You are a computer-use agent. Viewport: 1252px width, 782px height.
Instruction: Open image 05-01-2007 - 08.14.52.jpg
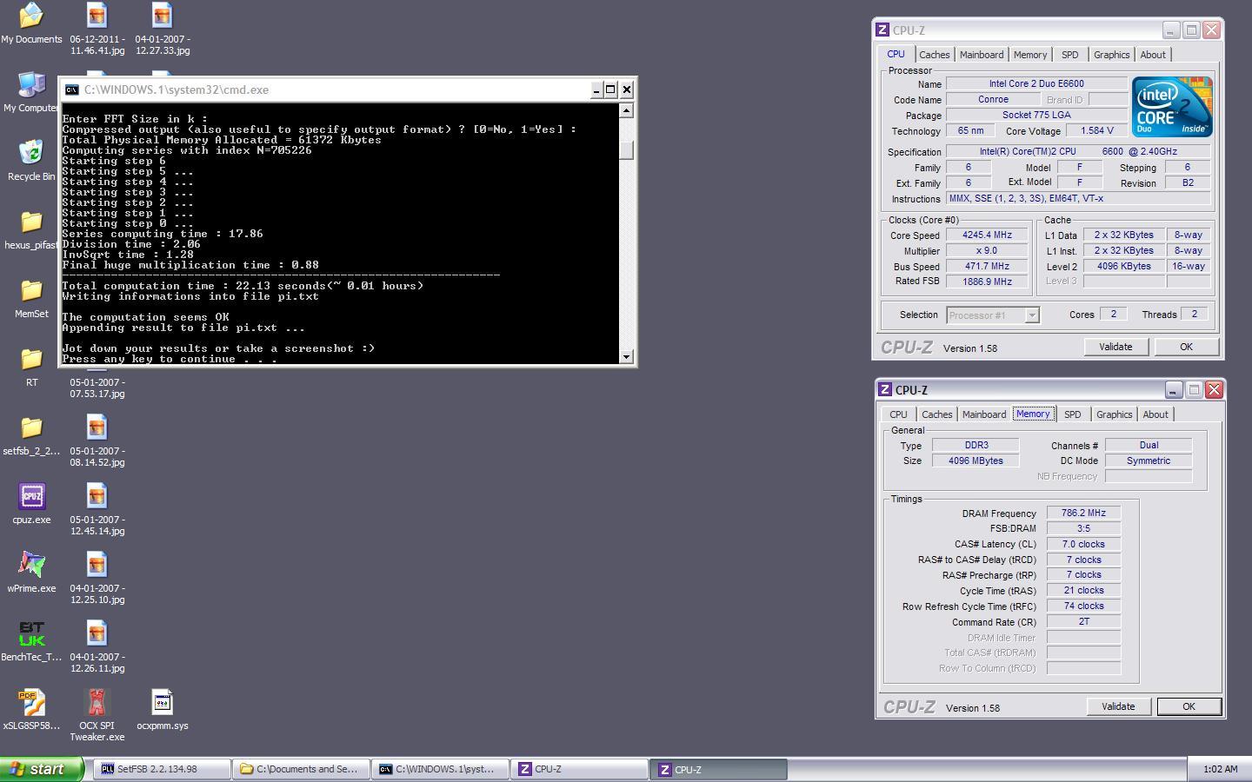[97, 441]
